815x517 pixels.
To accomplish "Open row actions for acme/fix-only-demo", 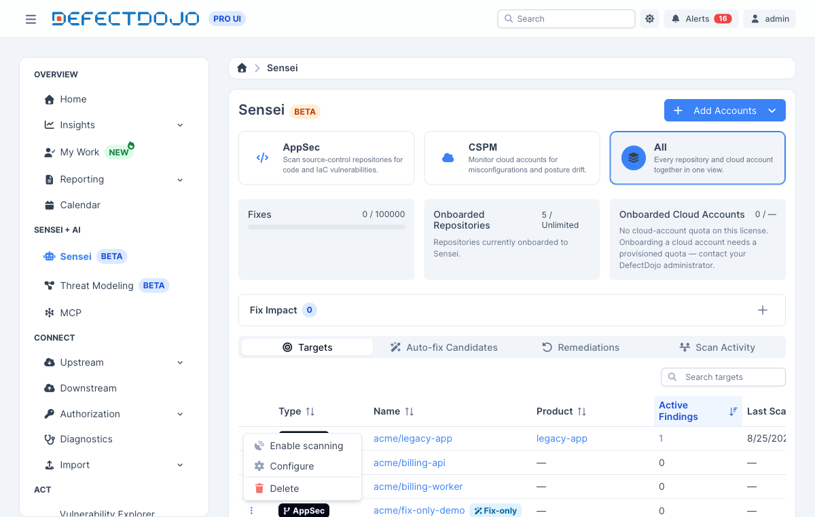I will 251,510.
